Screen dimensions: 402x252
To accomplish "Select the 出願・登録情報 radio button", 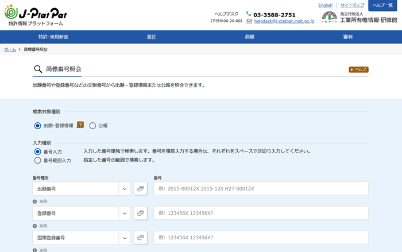I will pyautogui.click(x=38, y=126).
